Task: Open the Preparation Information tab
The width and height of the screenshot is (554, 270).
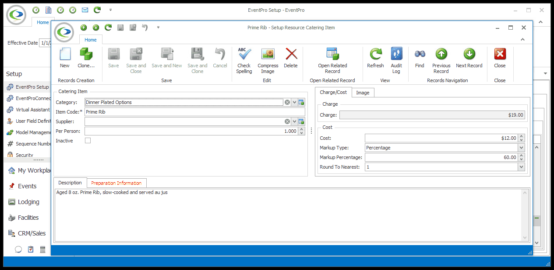Action: click(x=116, y=183)
